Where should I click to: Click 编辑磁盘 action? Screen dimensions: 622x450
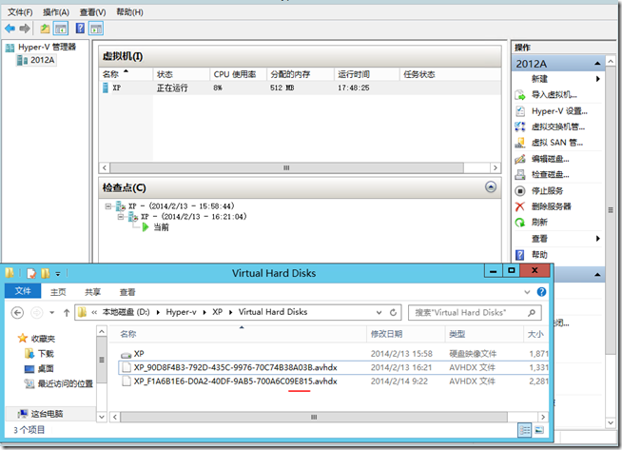[x=551, y=159]
